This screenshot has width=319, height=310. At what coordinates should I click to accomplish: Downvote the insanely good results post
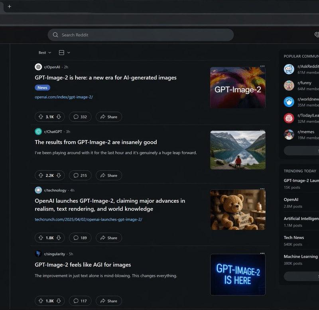pyautogui.click(x=59, y=176)
